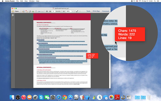Viewport: 161px width, 101px height.
Task: Open Google Chrome from the dock
Action: [64, 97]
